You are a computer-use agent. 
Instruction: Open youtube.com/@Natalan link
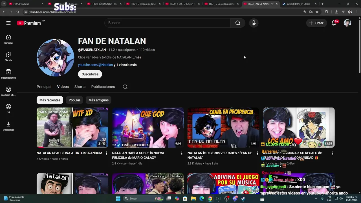95,65
